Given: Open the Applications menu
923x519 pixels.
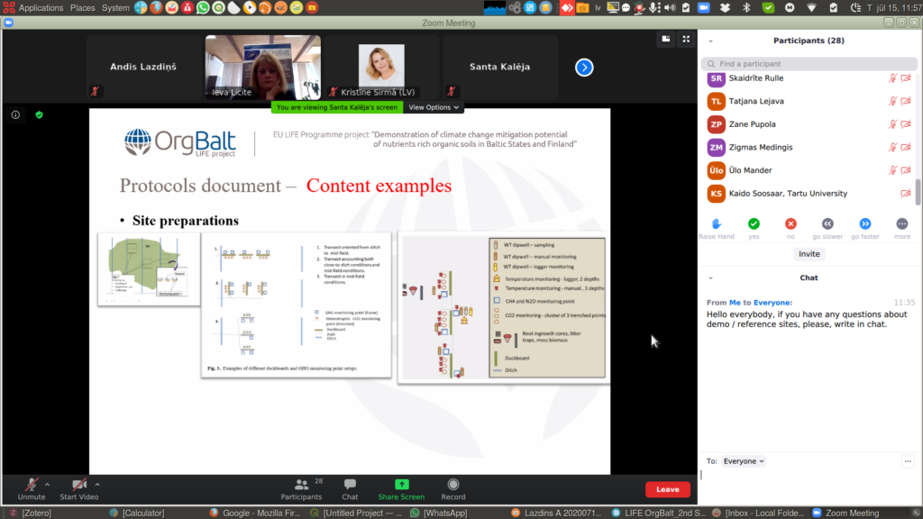Looking at the screenshot, I should coord(41,7).
